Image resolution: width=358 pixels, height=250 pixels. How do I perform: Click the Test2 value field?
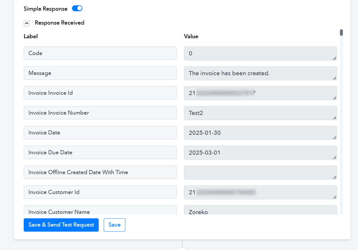(260, 113)
